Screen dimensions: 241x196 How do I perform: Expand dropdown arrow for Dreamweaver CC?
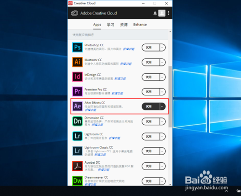(x=162, y=181)
